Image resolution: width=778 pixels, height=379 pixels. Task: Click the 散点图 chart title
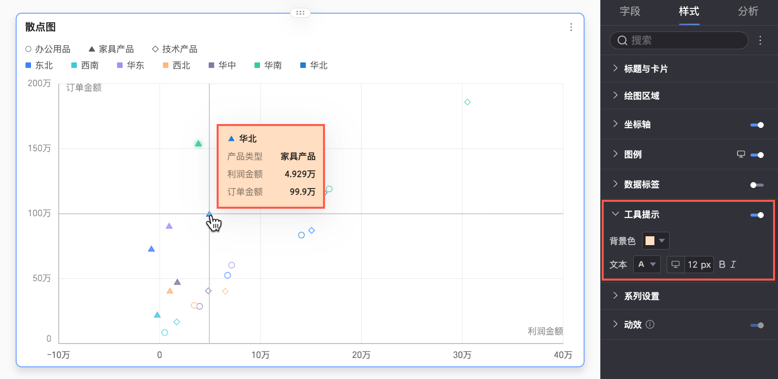point(40,27)
